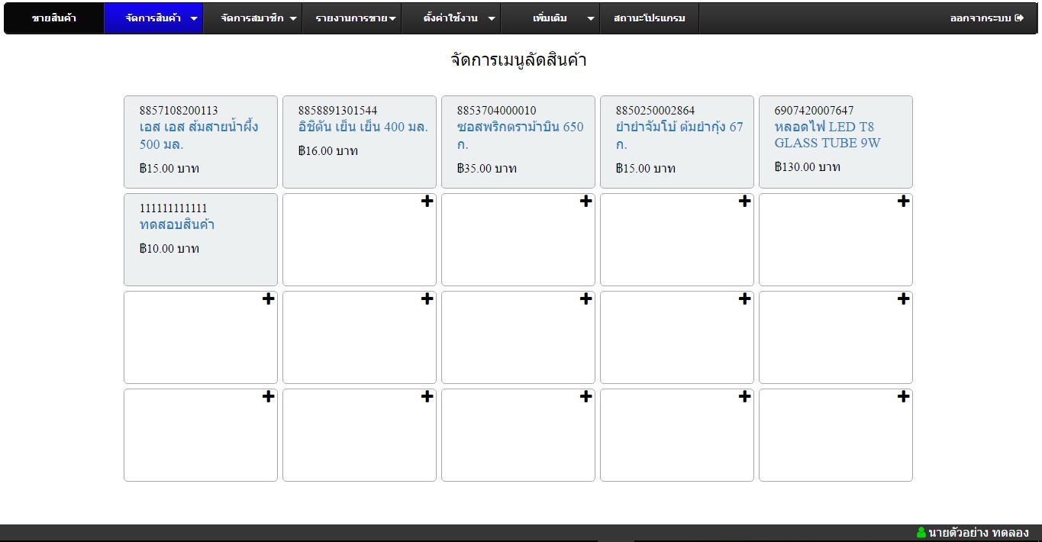The width and height of the screenshot is (1042, 542).
Task: Click plus icon in slot directly below ซอสพริกตราม้าบิน
Action: [x=586, y=202]
